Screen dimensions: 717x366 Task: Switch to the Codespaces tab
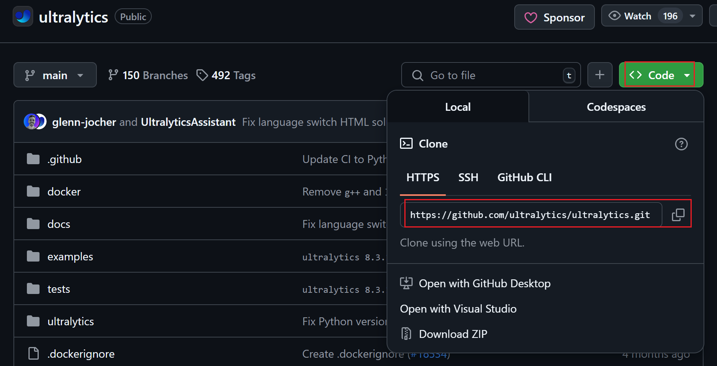tap(616, 107)
